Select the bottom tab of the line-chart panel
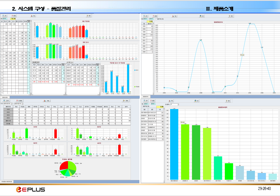 click(145, 97)
